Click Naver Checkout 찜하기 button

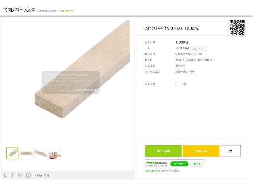click(x=196, y=164)
